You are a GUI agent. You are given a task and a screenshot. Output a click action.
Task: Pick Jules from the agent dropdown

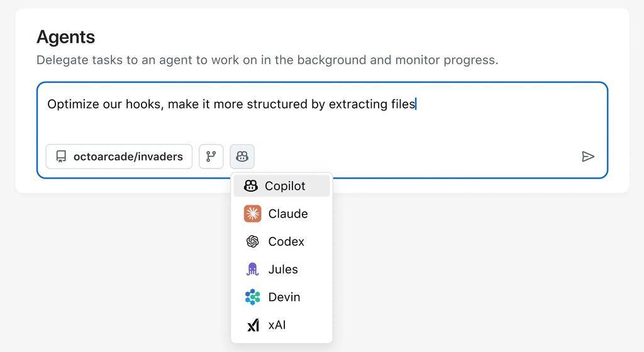click(283, 269)
